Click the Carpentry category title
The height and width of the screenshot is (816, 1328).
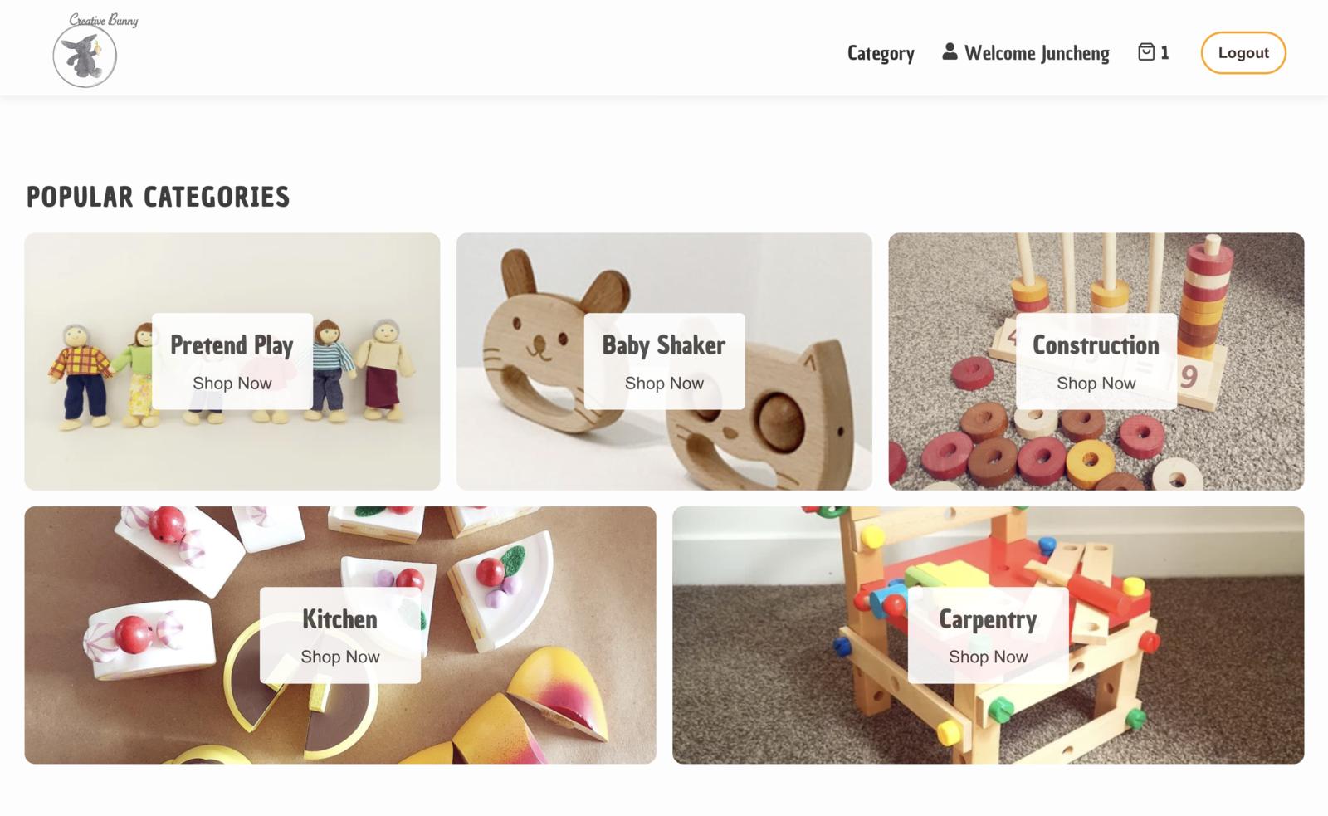coord(988,620)
